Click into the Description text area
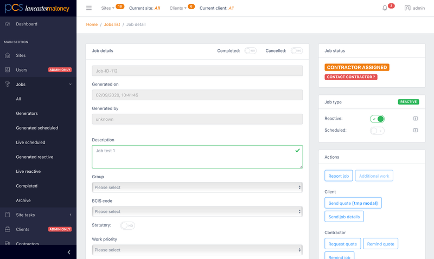 197,157
